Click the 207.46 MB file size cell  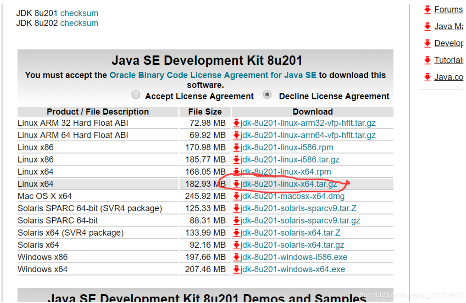tap(206, 269)
